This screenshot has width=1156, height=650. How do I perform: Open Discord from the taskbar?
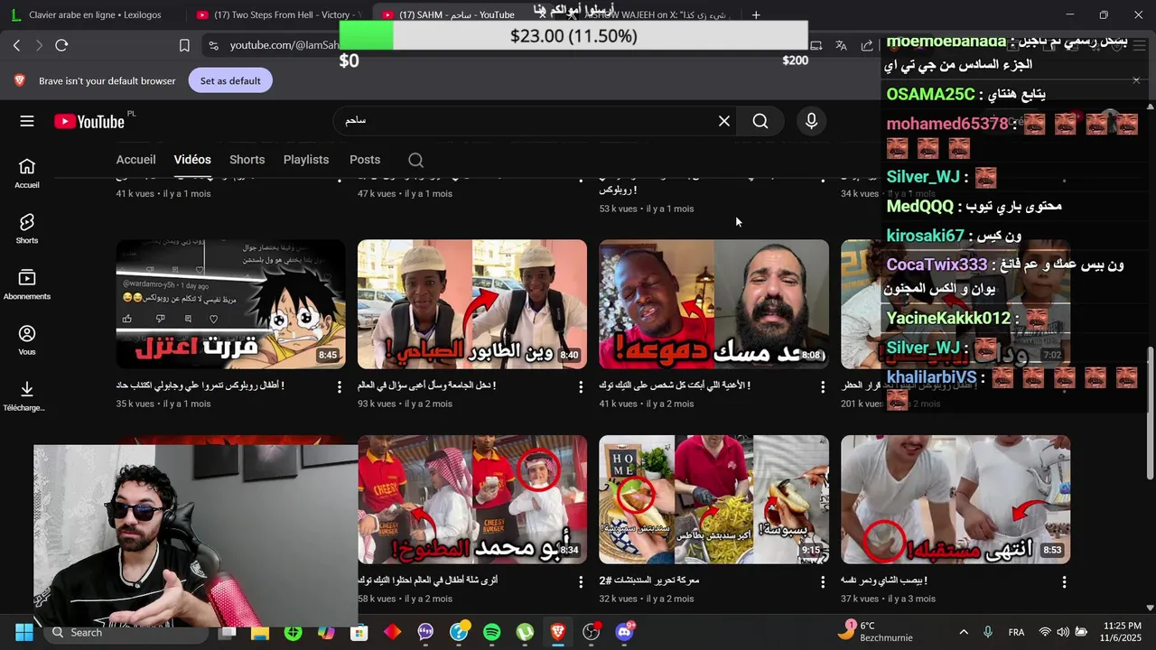tap(624, 632)
